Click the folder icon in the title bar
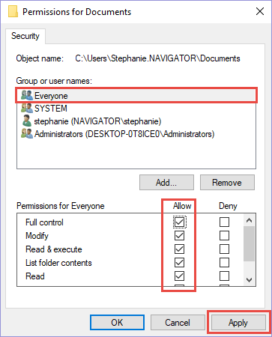This screenshot has height=337, width=272. coord(13,12)
